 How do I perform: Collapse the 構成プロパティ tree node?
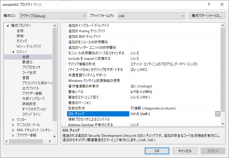(8, 26)
